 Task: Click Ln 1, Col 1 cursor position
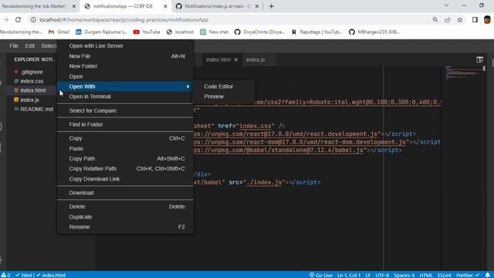[348, 275]
